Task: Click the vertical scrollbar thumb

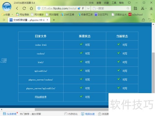Action: click(x=153, y=73)
